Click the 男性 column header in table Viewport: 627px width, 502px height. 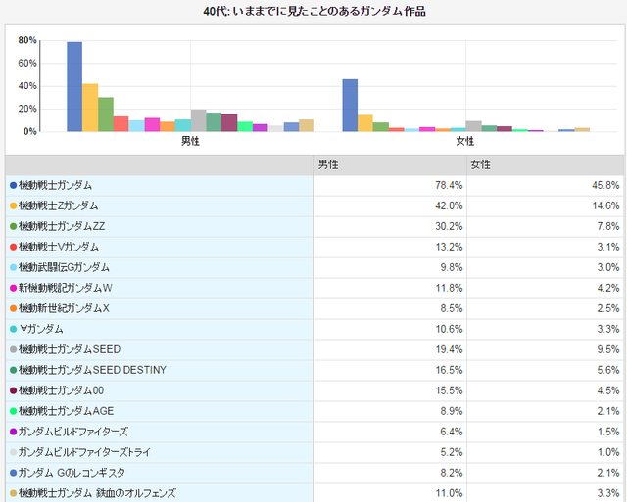pos(329,164)
